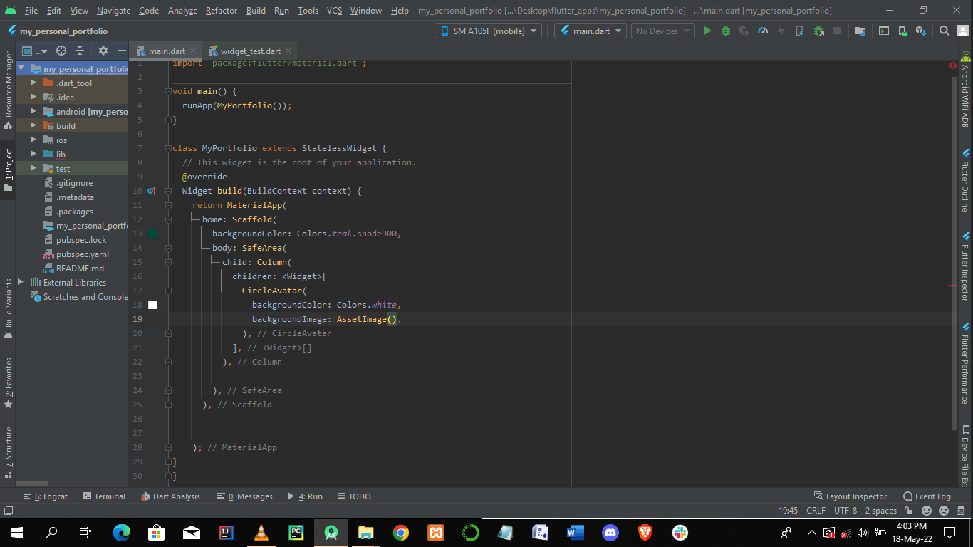
Task: Click the Flutter Hot Reload lightning icon
Action: 781,31
